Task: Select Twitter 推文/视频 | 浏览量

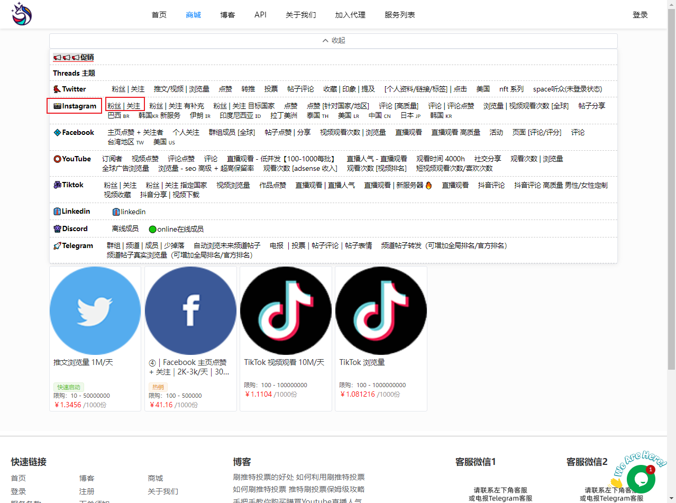Action: 181,89
